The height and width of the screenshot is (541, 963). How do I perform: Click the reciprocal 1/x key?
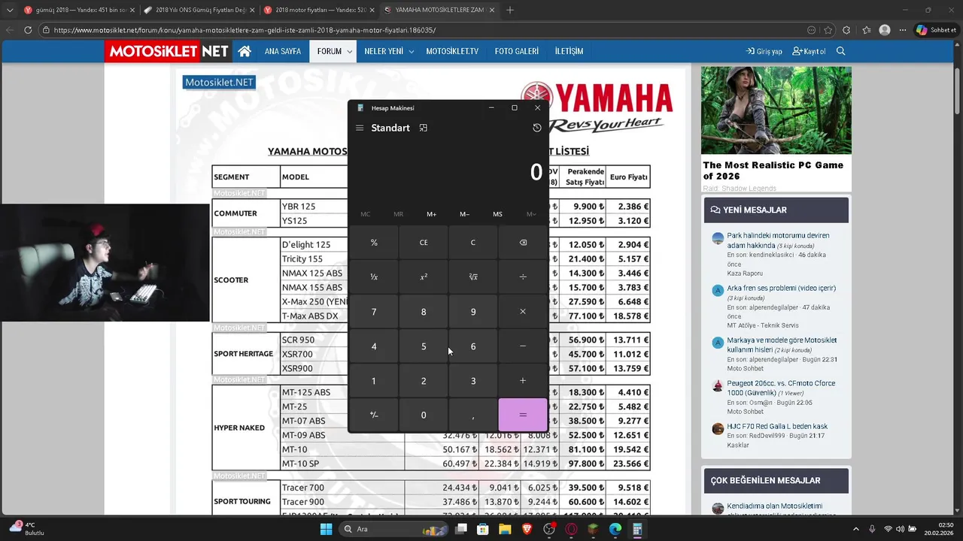tap(374, 277)
